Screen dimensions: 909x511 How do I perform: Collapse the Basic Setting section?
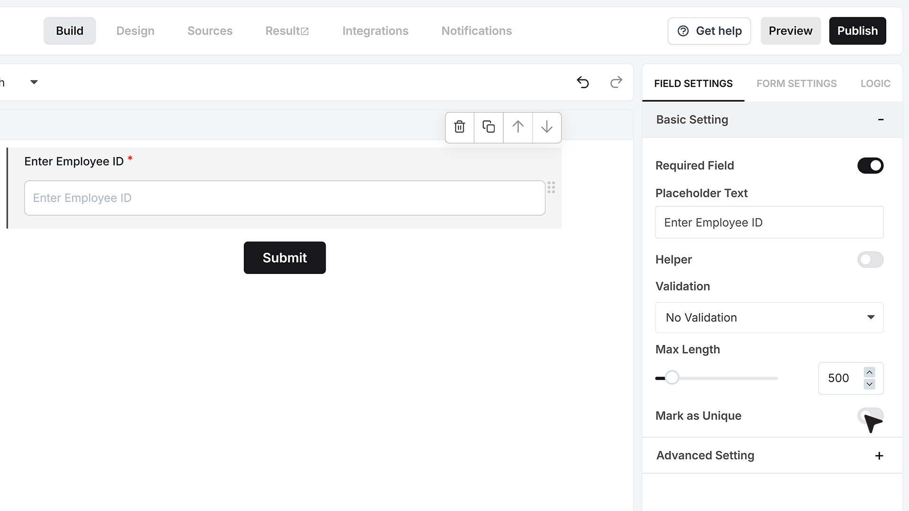[x=881, y=120]
